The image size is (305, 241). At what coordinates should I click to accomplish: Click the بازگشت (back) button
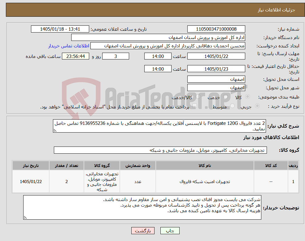coord(143,231)
